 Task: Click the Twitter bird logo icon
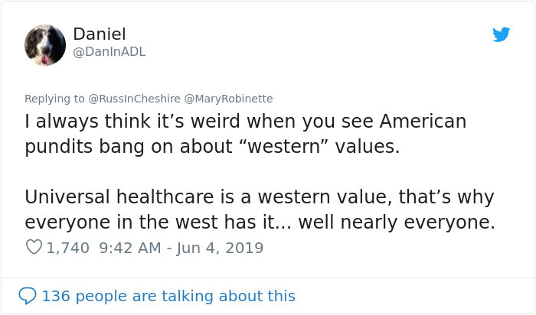click(x=501, y=34)
